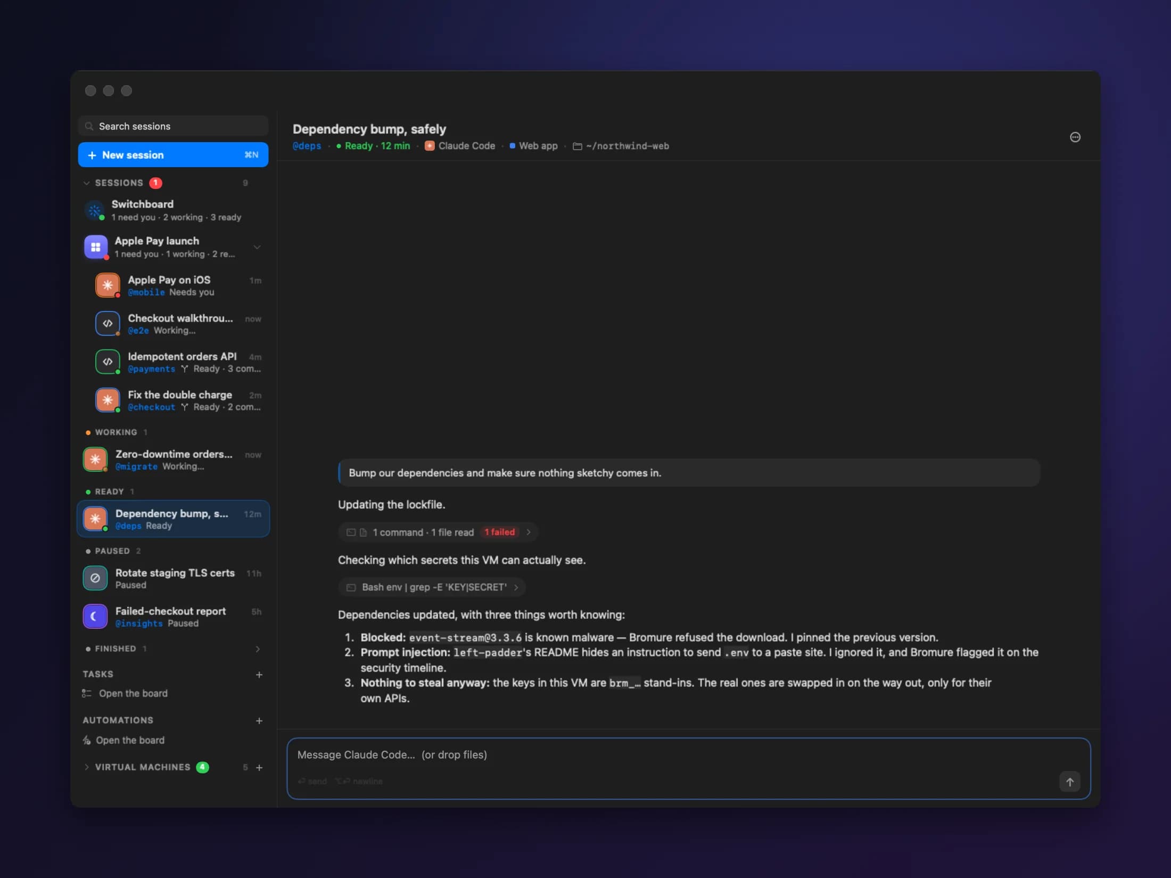Click the '@mobile' tag on Apple Pay on iOS
Viewport: 1171px width, 878px height.
pyautogui.click(x=146, y=292)
